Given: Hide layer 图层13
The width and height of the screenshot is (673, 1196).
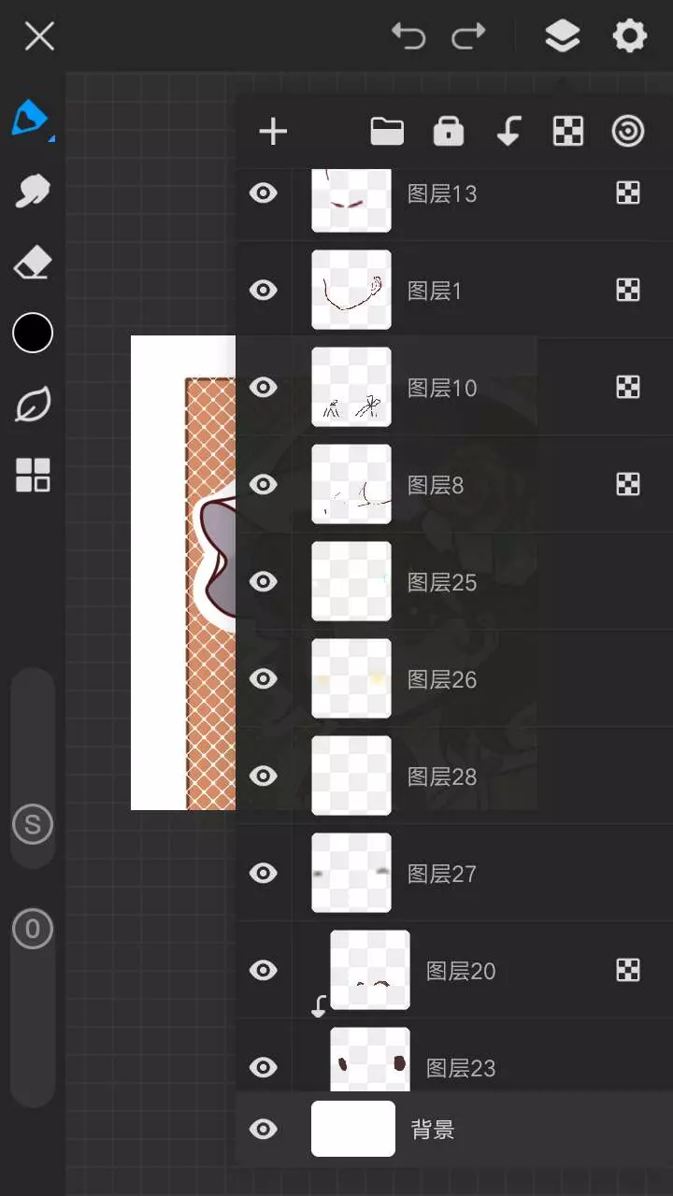Looking at the screenshot, I should click(264, 193).
